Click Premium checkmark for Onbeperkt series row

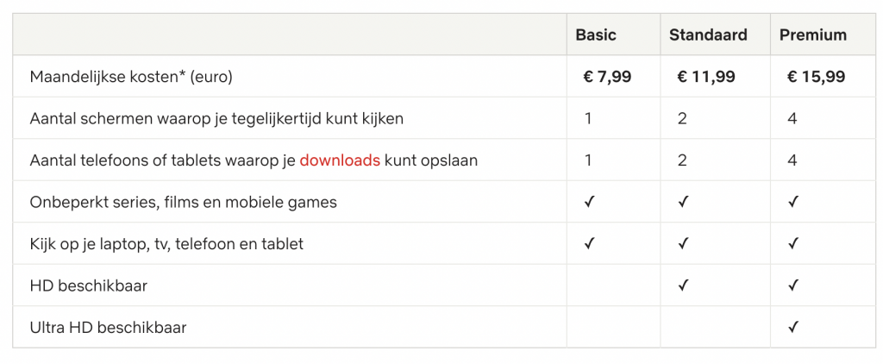(793, 202)
